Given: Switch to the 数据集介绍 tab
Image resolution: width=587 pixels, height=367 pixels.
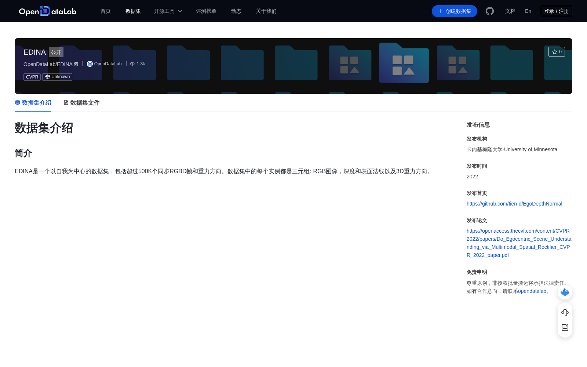Looking at the screenshot, I should [x=33, y=103].
